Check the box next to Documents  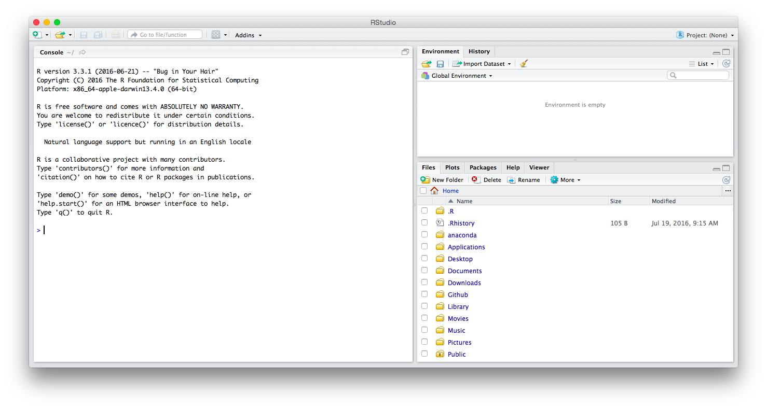pos(424,270)
